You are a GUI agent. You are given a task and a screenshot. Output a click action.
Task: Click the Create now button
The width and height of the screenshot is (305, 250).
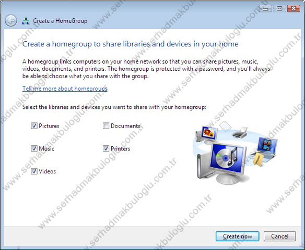(x=237, y=236)
